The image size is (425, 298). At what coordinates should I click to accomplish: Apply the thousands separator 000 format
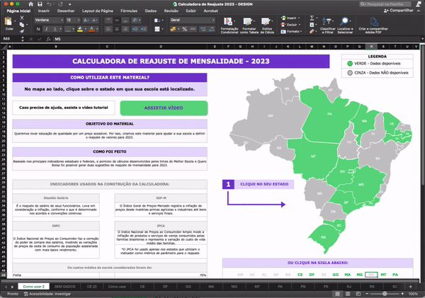point(193,29)
